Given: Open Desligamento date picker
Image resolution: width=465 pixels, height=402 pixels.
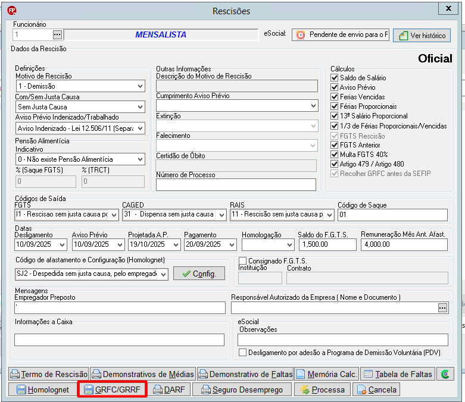Looking at the screenshot, I should pyautogui.click(x=62, y=244).
